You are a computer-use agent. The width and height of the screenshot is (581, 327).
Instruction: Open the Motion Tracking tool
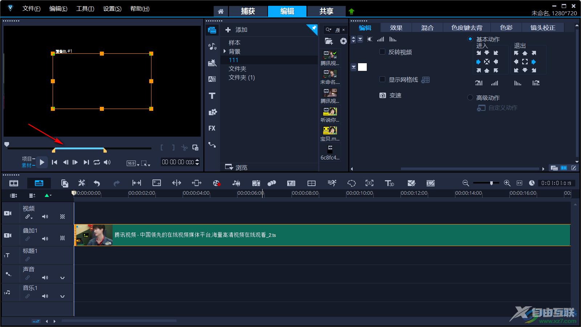(272, 183)
